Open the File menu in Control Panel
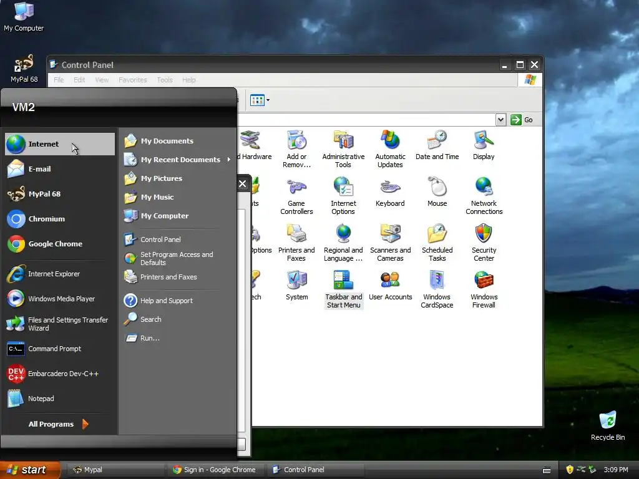The image size is (639, 479). point(59,80)
